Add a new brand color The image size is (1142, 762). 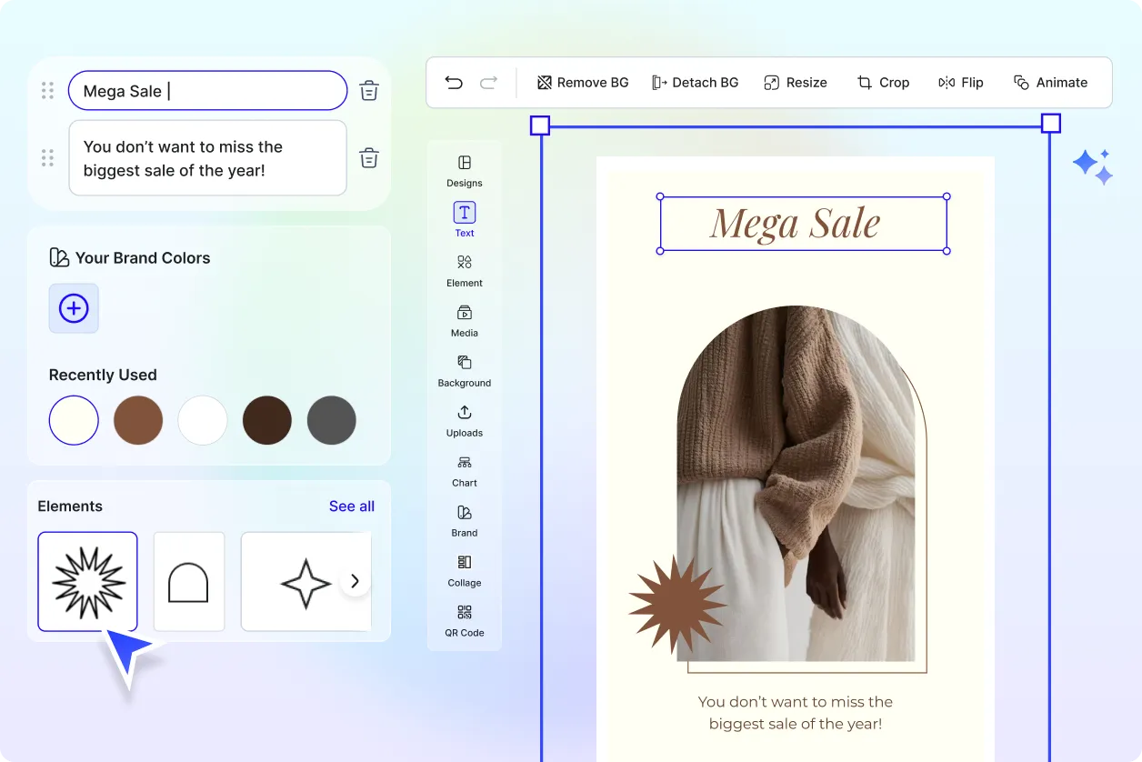[x=74, y=308]
